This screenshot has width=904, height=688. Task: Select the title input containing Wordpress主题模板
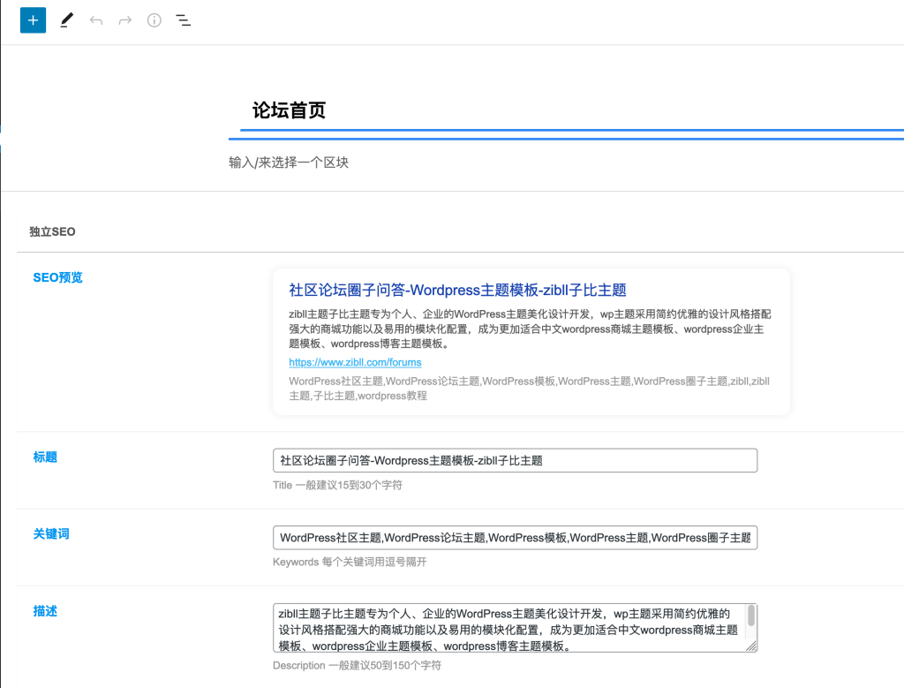515,460
